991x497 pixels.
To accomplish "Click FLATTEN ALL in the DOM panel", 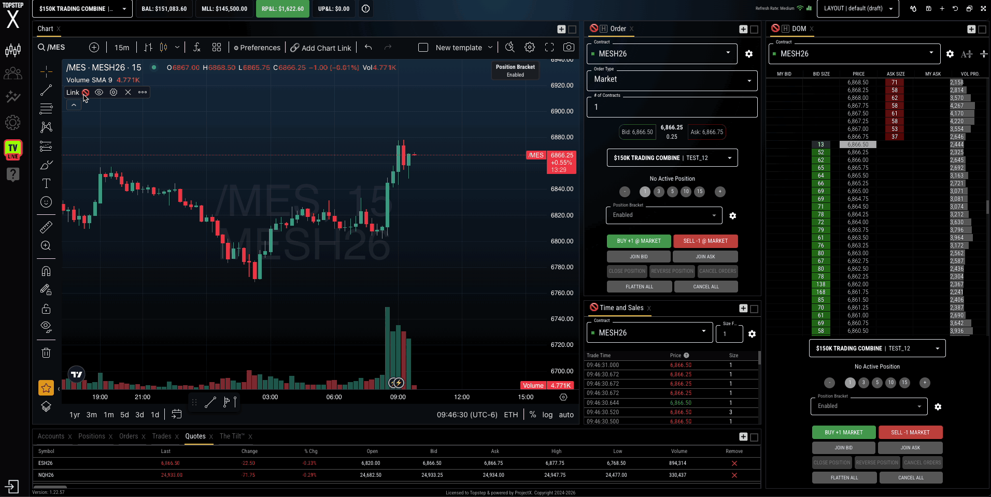I will pyautogui.click(x=844, y=477).
